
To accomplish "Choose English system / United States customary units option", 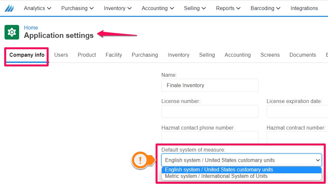I will pyautogui.click(x=241, y=169).
